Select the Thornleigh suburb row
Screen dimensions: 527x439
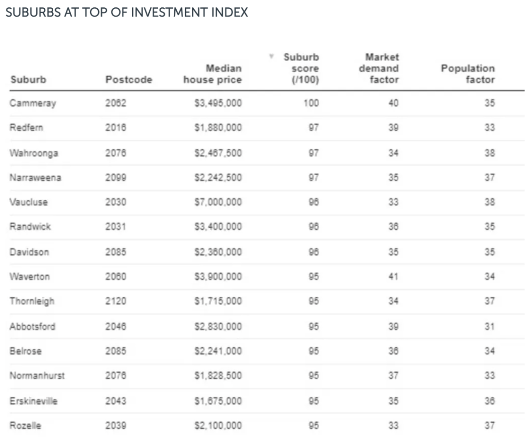[x=32, y=301]
